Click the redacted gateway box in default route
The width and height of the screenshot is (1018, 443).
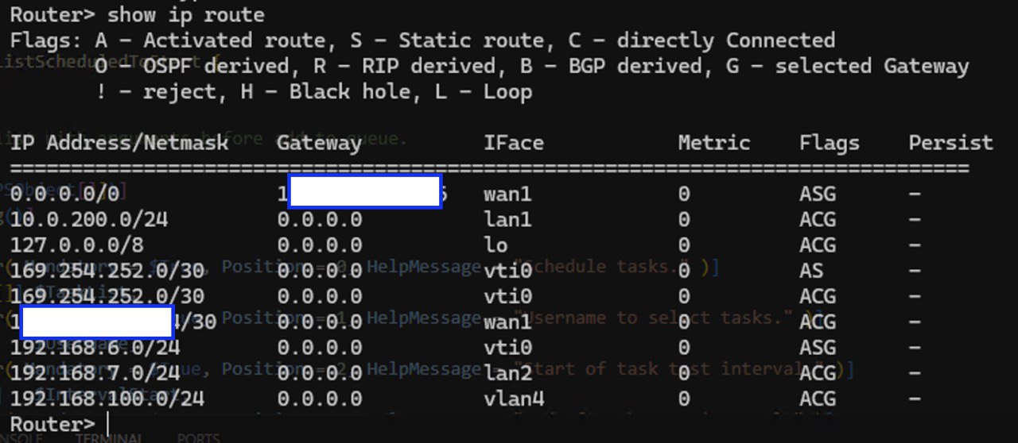[364, 192]
